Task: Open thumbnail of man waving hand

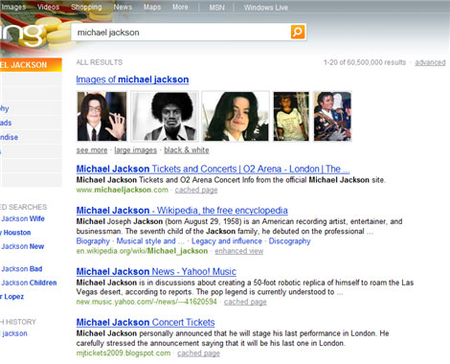Action: 101,116
